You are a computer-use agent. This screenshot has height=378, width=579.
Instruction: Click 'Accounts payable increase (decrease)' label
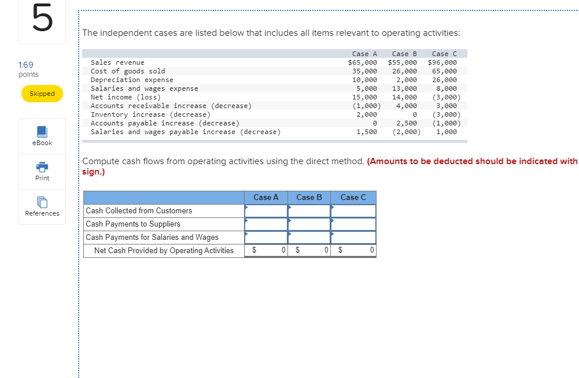pos(165,123)
